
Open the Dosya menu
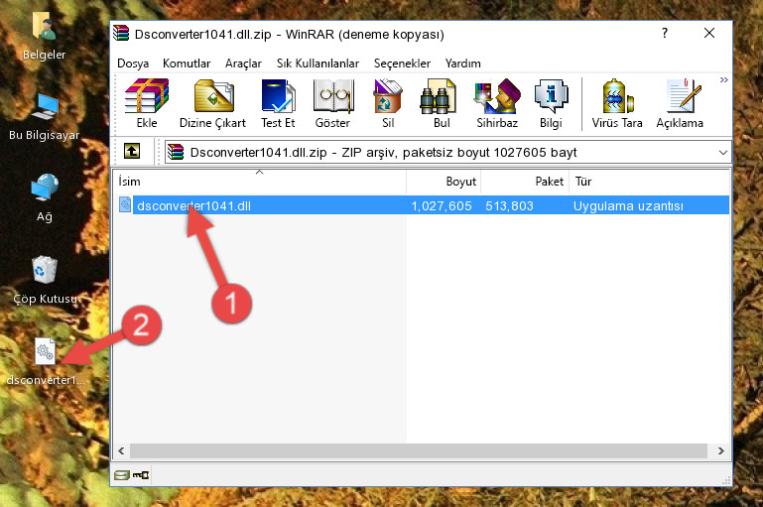pyautogui.click(x=133, y=63)
